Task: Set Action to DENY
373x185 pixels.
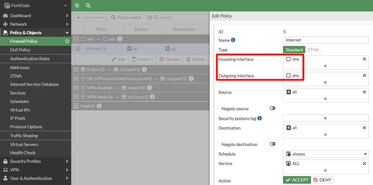Action: click(322, 180)
